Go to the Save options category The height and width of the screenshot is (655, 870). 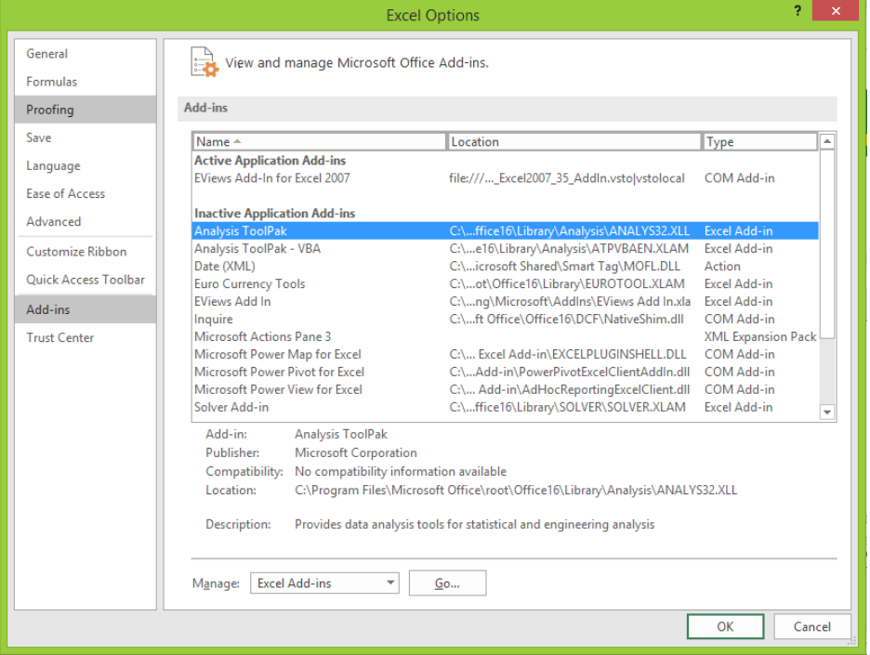point(85,138)
